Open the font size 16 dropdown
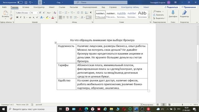 pos(37,13)
